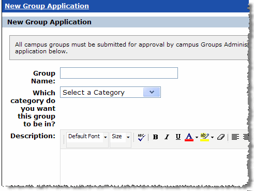The width and height of the screenshot is (254, 191).
Task: Open the Select a Category dropdown
Action: (x=110, y=92)
